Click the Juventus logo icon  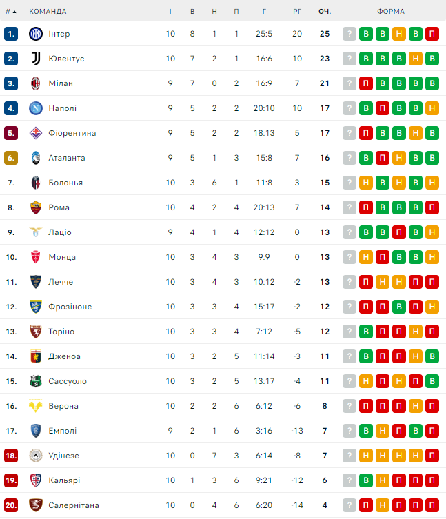36,59
